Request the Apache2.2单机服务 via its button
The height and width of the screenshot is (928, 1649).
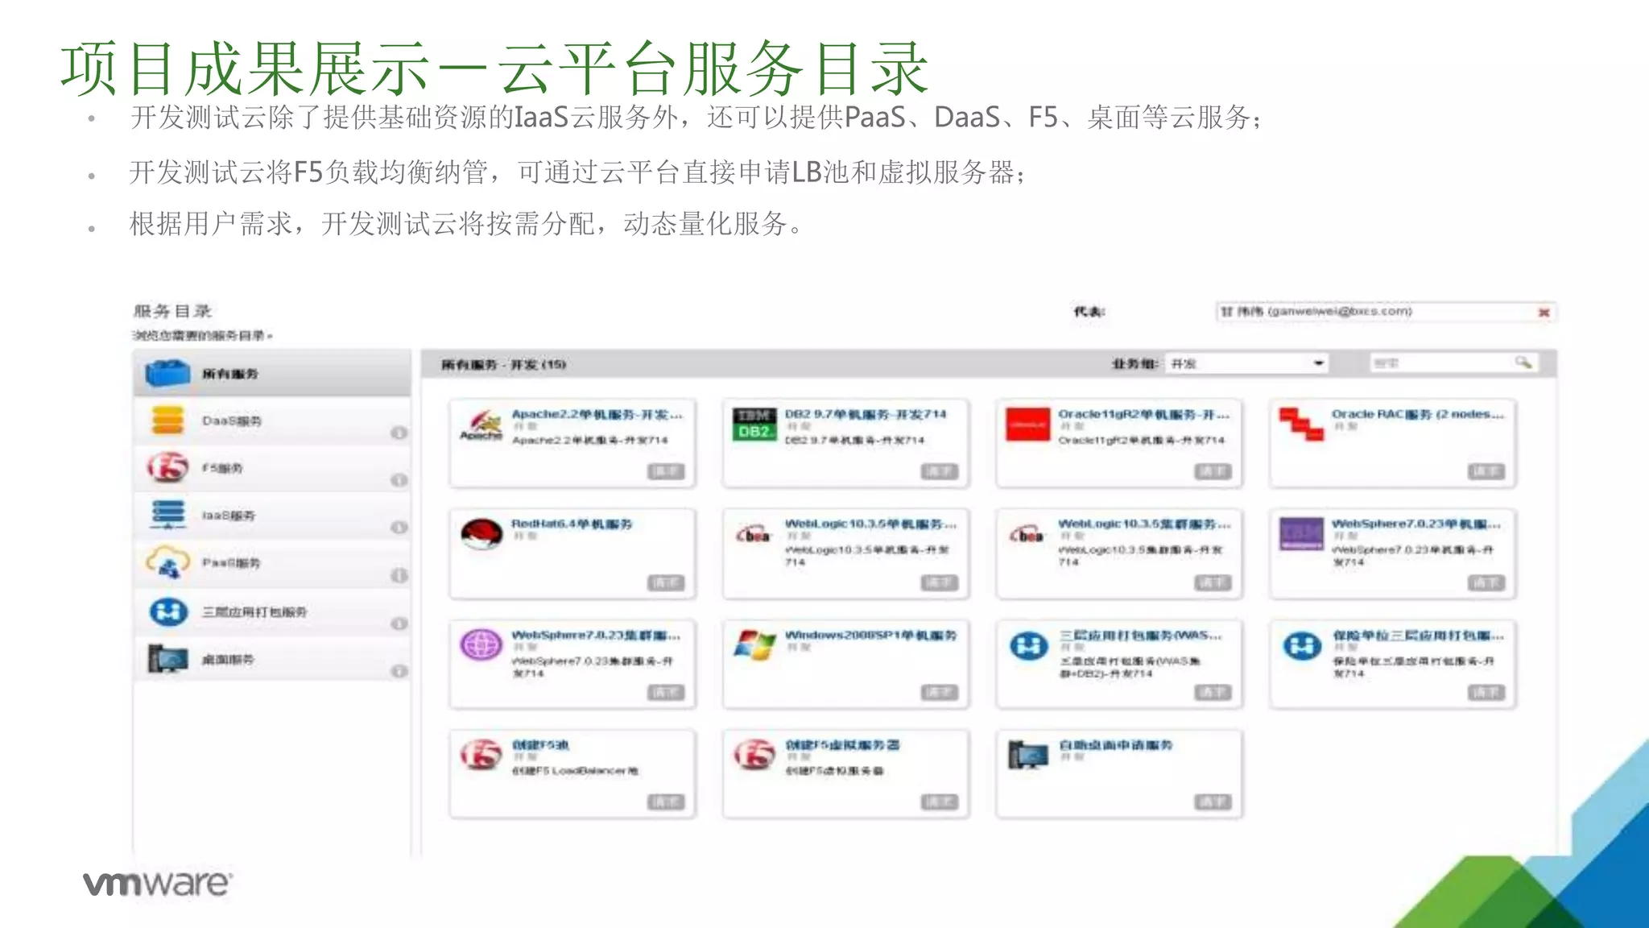666,471
